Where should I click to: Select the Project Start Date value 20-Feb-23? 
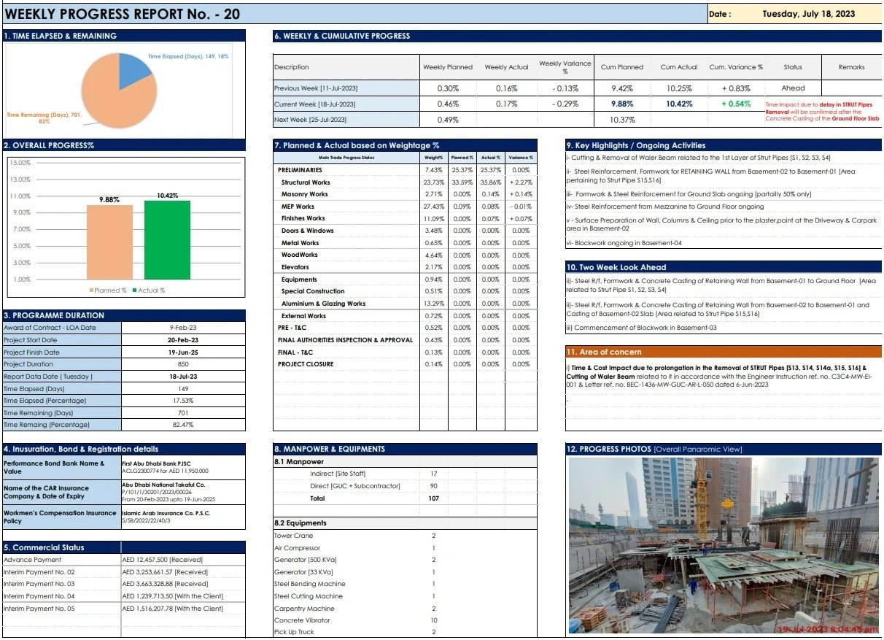click(183, 340)
